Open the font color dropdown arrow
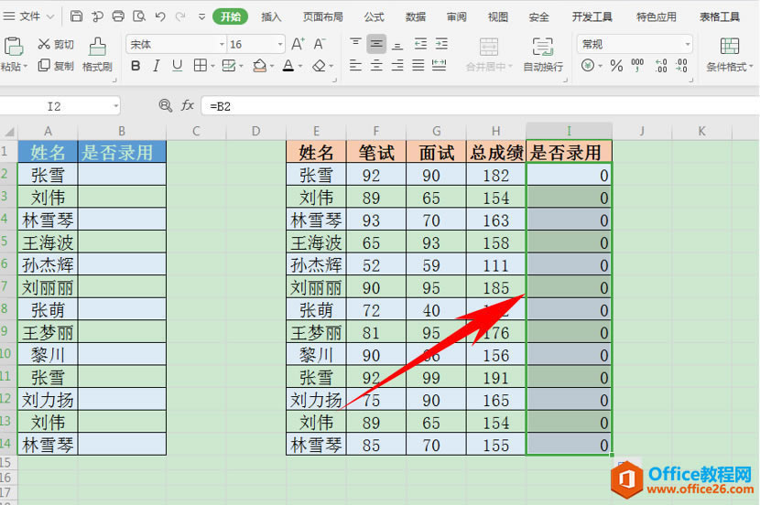Screen dimensions: 760x505 coord(300,67)
